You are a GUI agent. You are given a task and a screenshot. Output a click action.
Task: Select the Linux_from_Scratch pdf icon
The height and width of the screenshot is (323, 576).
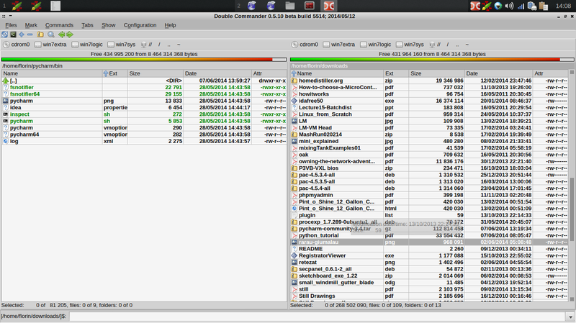[294, 114]
